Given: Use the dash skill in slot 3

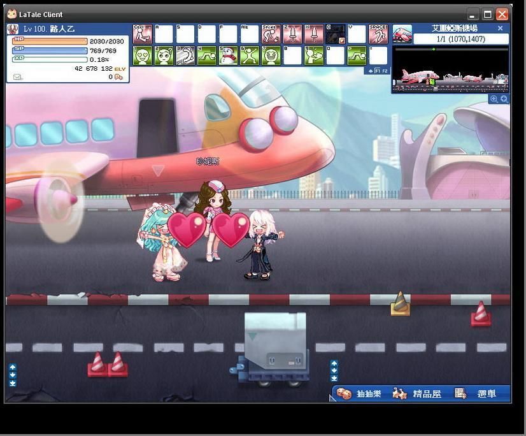Looking at the screenshot, I should [x=185, y=55].
